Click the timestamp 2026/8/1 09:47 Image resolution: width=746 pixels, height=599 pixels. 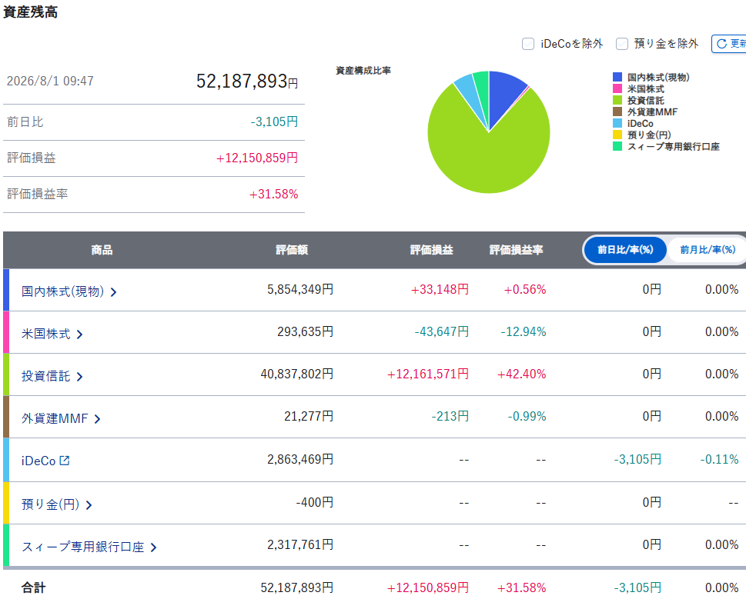[50, 81]
